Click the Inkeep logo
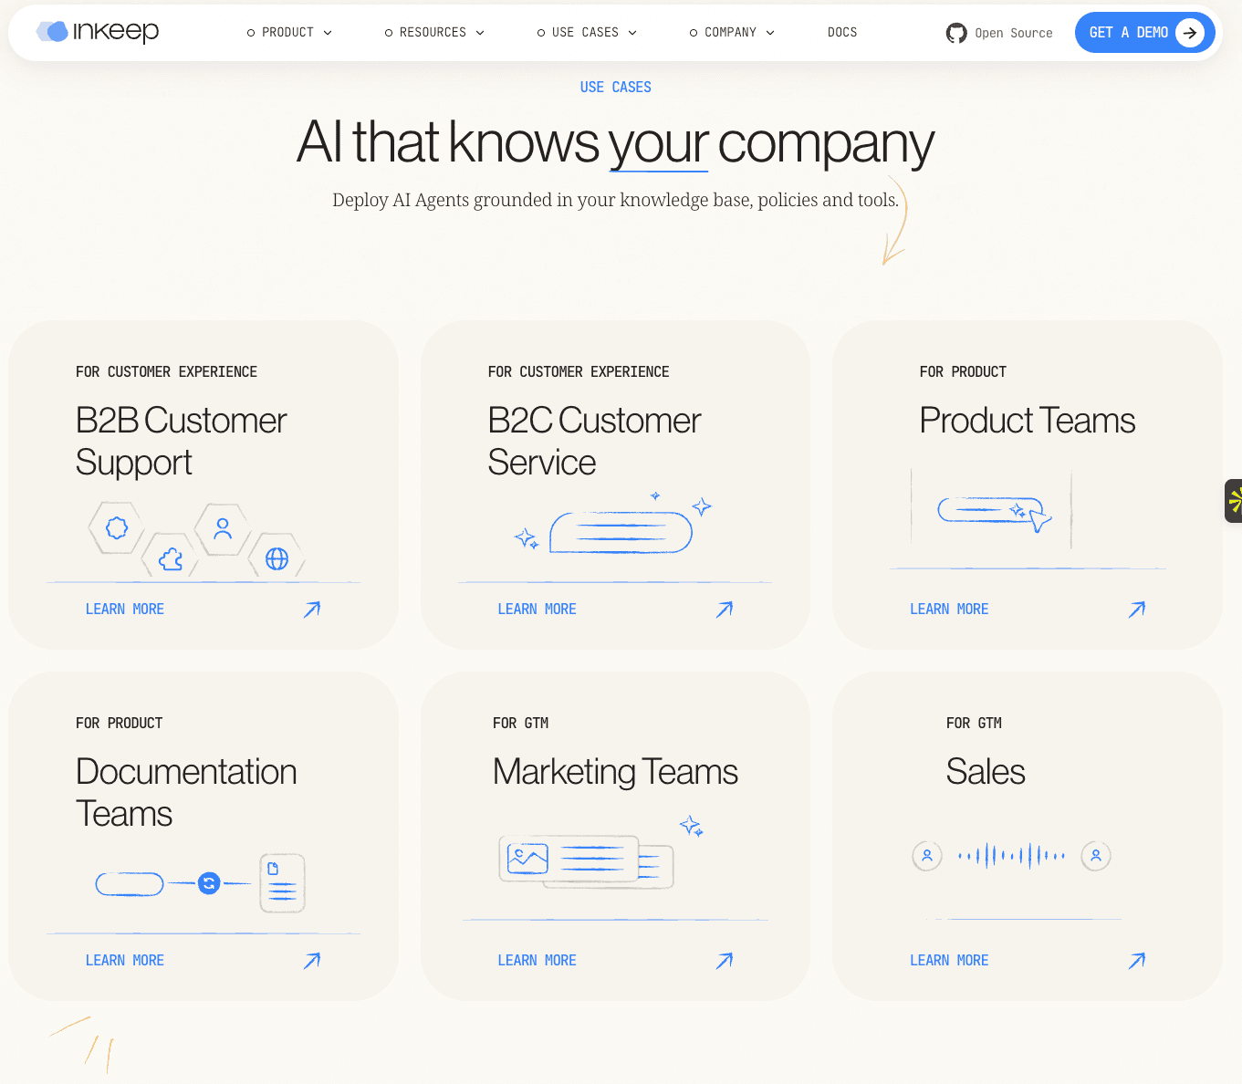The image size is (1242, 1084). point(97,32)
